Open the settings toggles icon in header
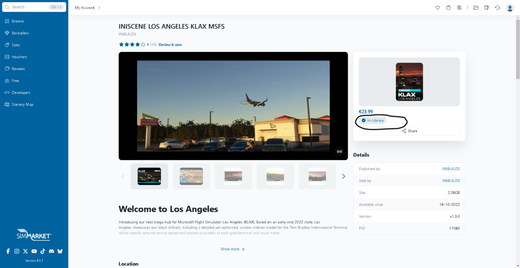Viewport: 520px width, 268px height. pos(459,8)
